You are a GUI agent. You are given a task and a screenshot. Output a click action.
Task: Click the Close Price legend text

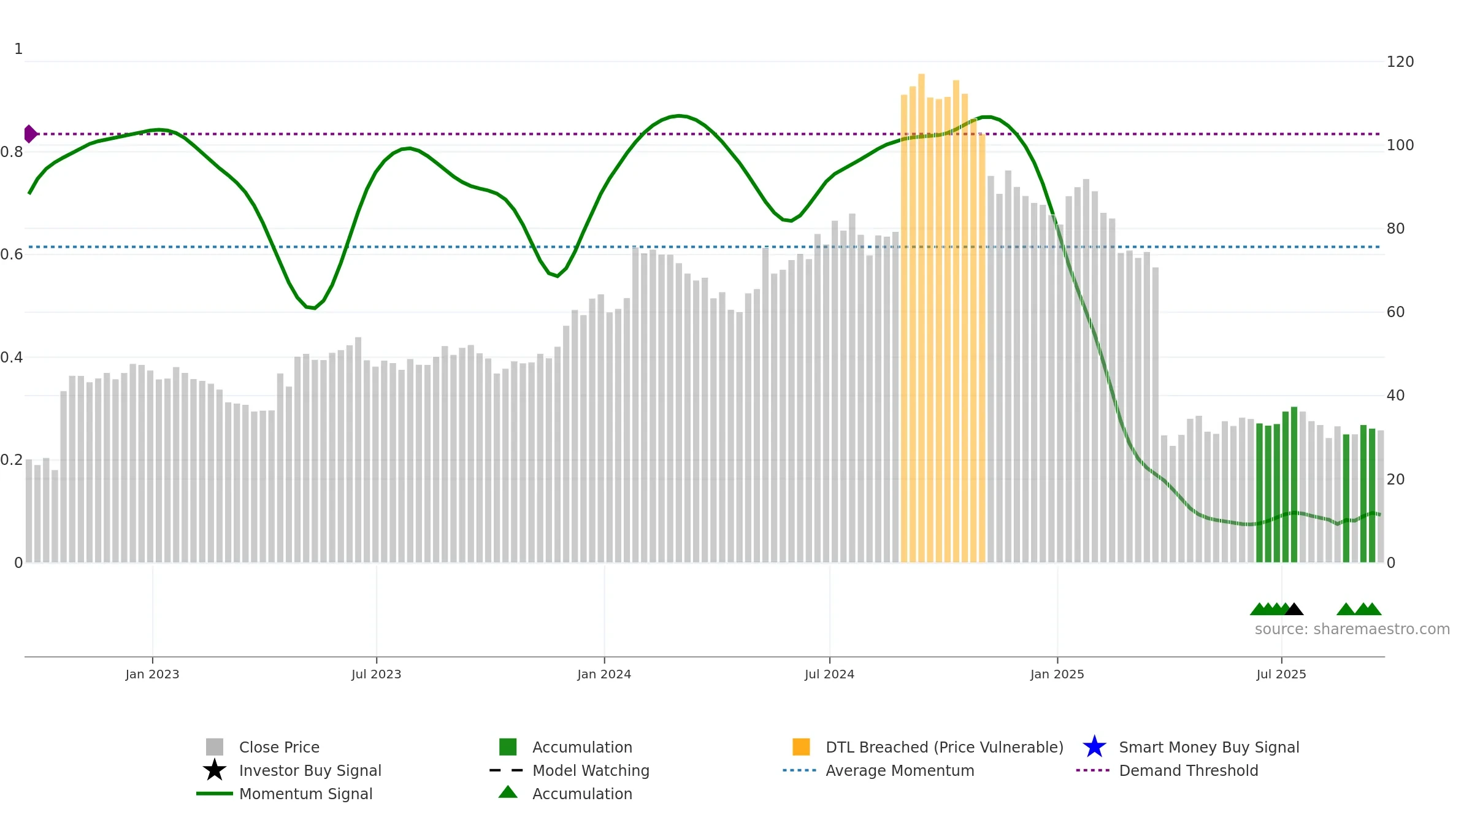(x=279, y=747)
